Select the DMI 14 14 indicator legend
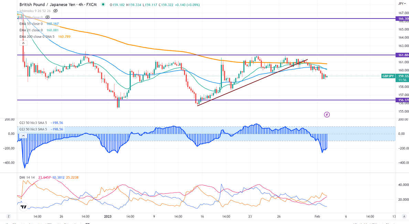The height and width of the screenshot is (224, 409). point(27,177)
